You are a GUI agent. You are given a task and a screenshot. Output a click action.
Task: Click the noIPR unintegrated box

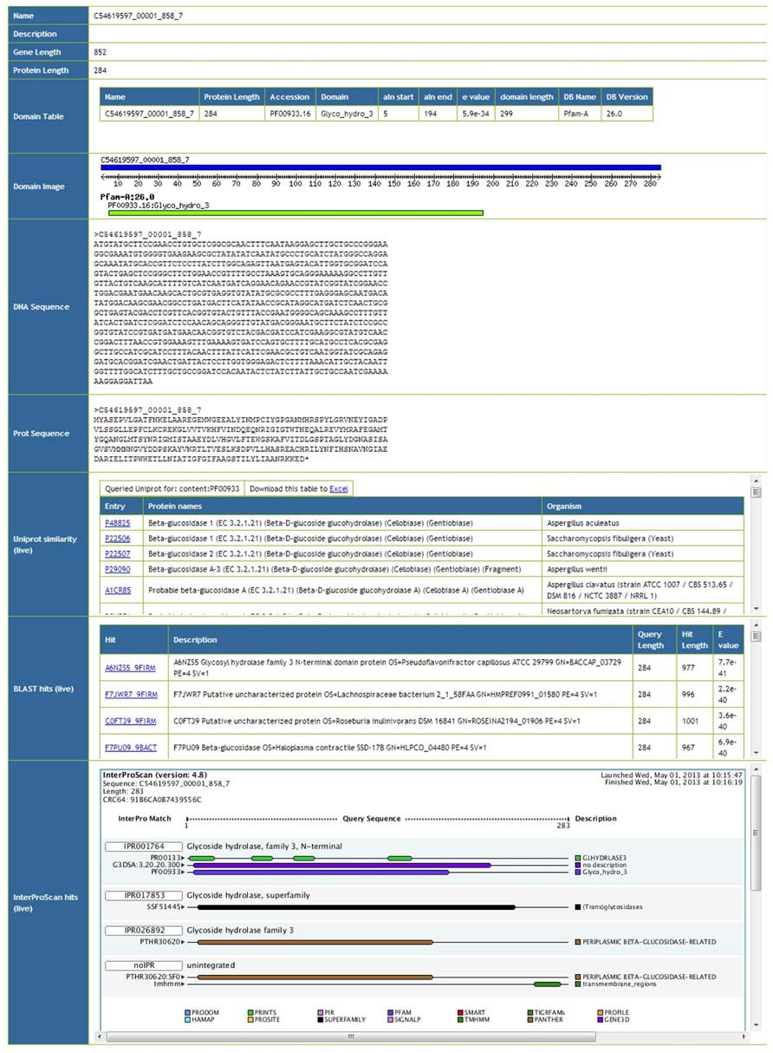[x=143, y=965]
